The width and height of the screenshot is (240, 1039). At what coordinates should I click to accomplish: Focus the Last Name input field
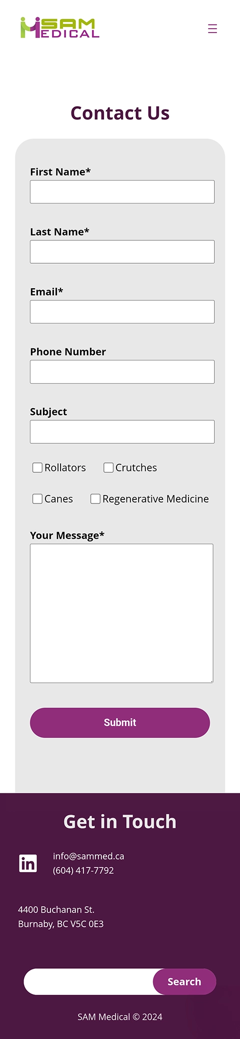[122, 252]
